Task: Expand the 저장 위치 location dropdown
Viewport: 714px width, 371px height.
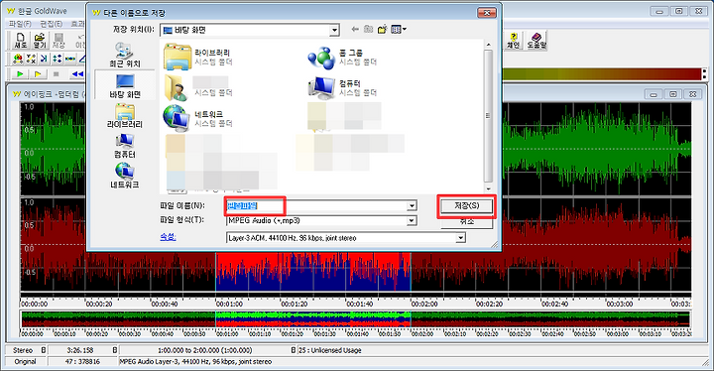Action: pos(334,30)
